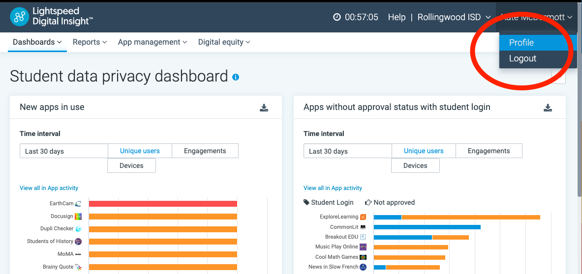Click the Breakout EDU blue bar segment
Image resolution: width=582 pixels, height=274 pixels.
[403, 237]
